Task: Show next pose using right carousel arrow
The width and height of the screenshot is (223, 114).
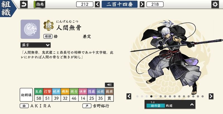Action: (211, 96)
